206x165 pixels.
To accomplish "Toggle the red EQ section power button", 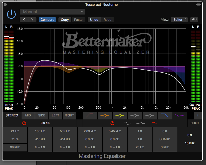I will pos(112,123).
